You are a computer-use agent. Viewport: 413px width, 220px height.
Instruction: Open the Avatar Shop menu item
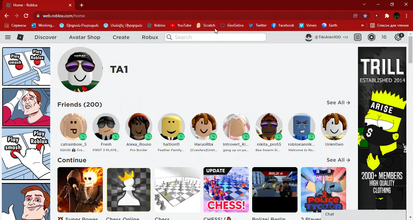click(x=85, y=37)
